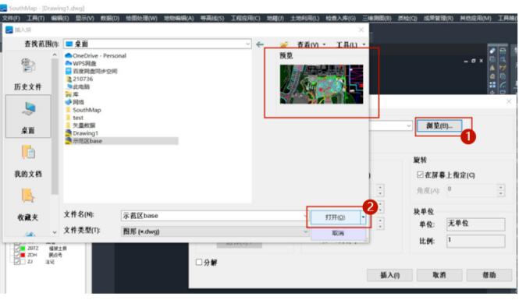Open the 检查入库(G) menu
519x300 pixels.
coord(340,18)
